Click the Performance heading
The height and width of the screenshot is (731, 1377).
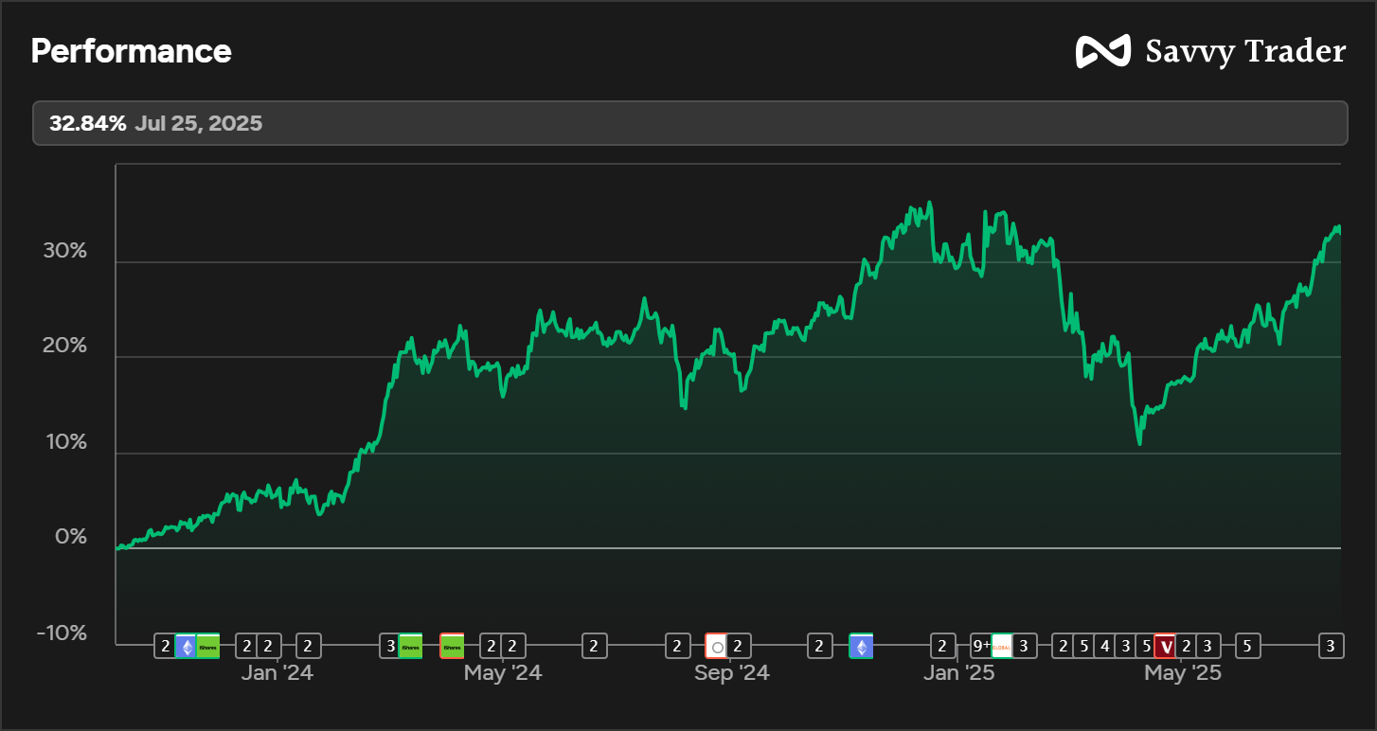[131, 51]
